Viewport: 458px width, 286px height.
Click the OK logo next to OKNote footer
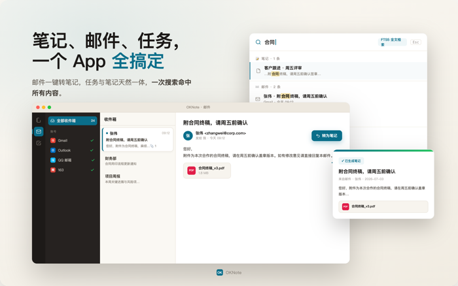(x=220, y=272)
